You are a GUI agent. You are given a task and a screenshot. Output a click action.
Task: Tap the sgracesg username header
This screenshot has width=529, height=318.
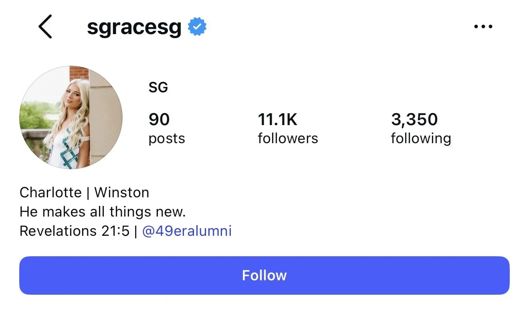(x=134, y=27)
